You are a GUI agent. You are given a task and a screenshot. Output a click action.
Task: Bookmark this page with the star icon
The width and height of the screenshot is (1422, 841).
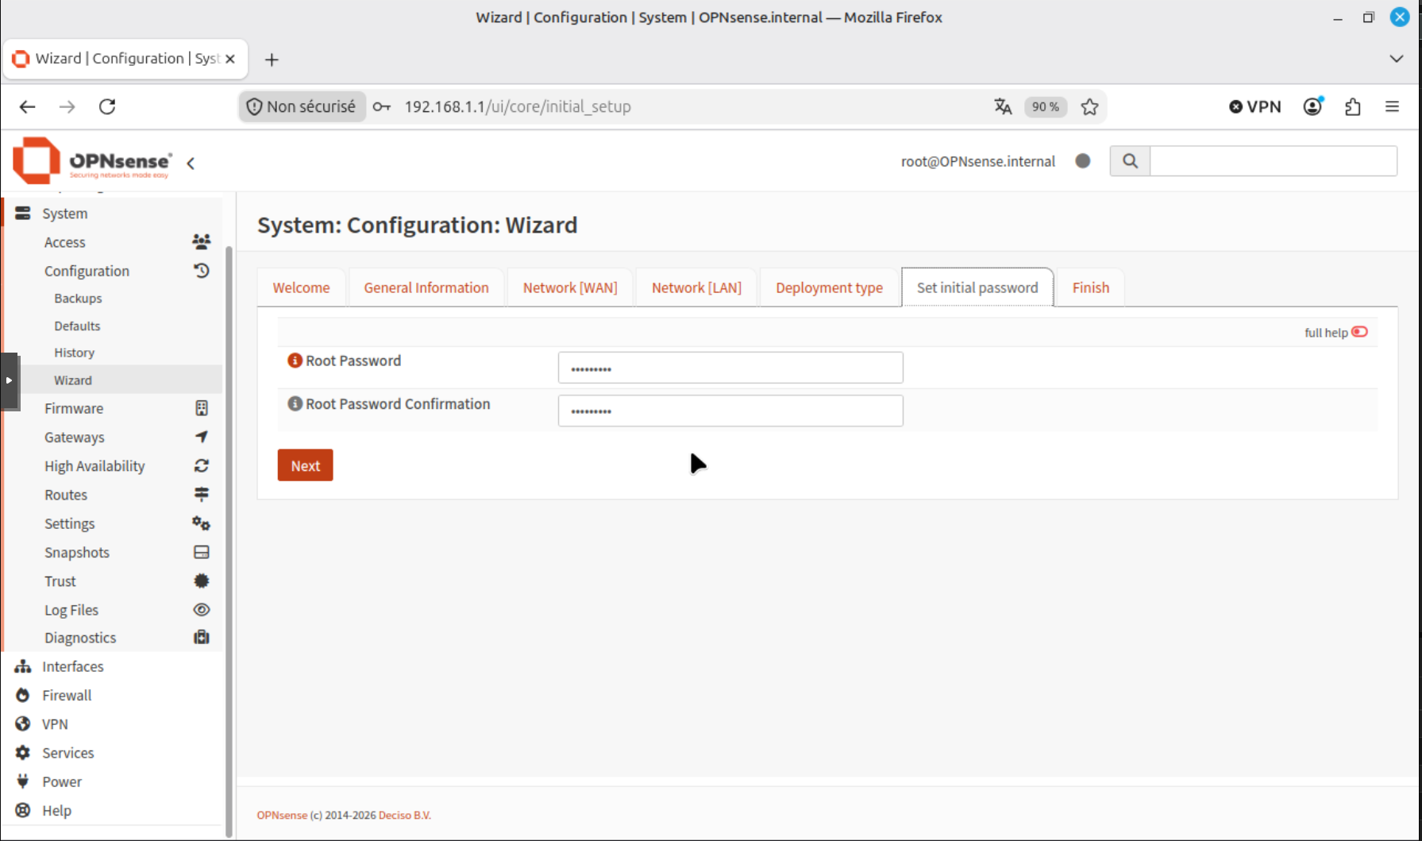(1089, 106)
